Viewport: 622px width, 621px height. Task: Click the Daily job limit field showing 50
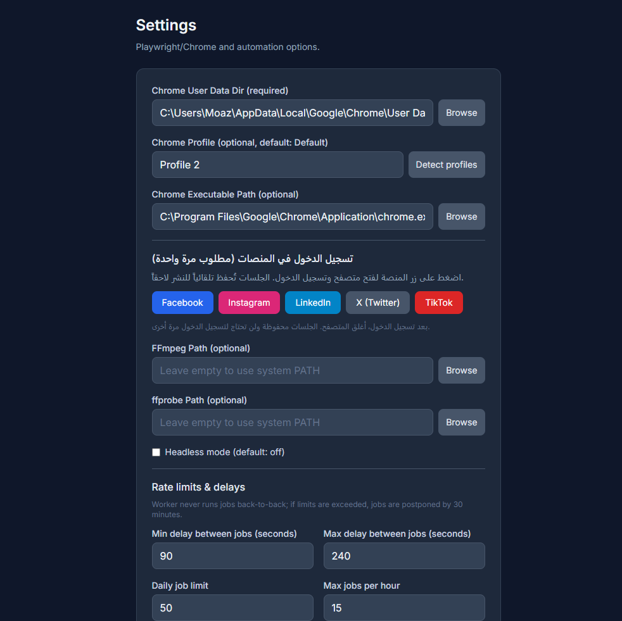232,608
